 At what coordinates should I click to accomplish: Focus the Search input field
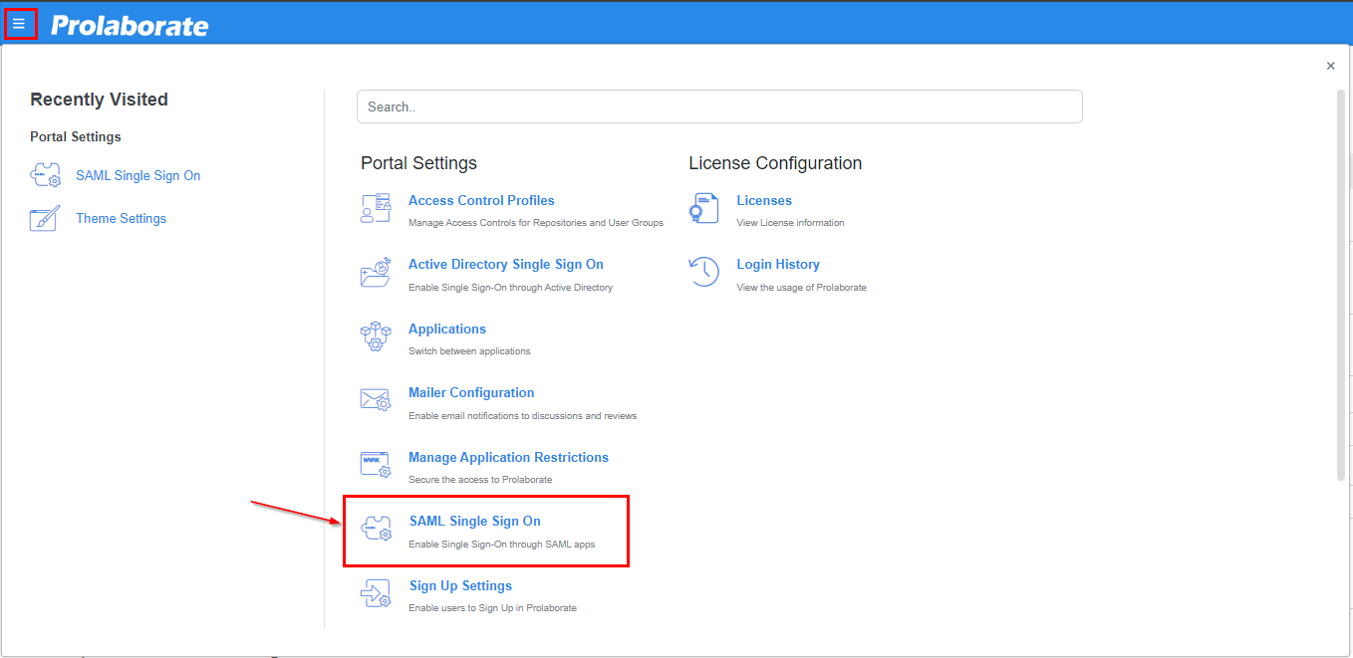point(719,107)
